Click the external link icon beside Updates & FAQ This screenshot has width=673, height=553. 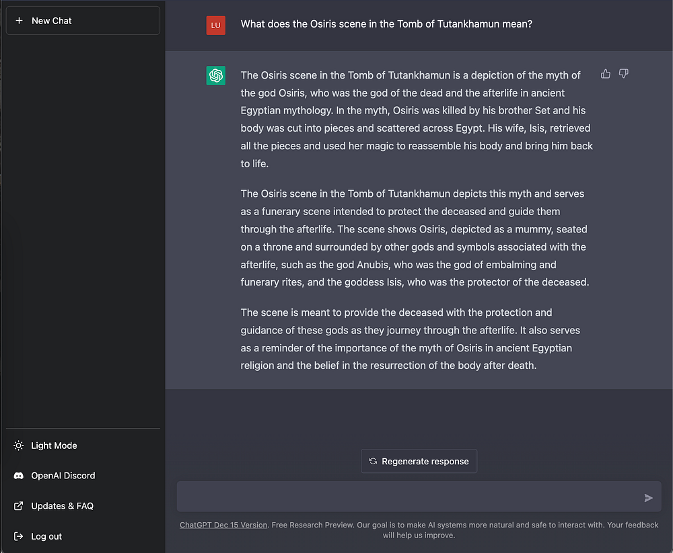click(x=19, y=506)
